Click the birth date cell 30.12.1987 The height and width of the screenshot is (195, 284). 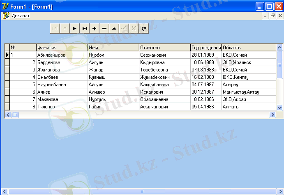pos(206,92)
